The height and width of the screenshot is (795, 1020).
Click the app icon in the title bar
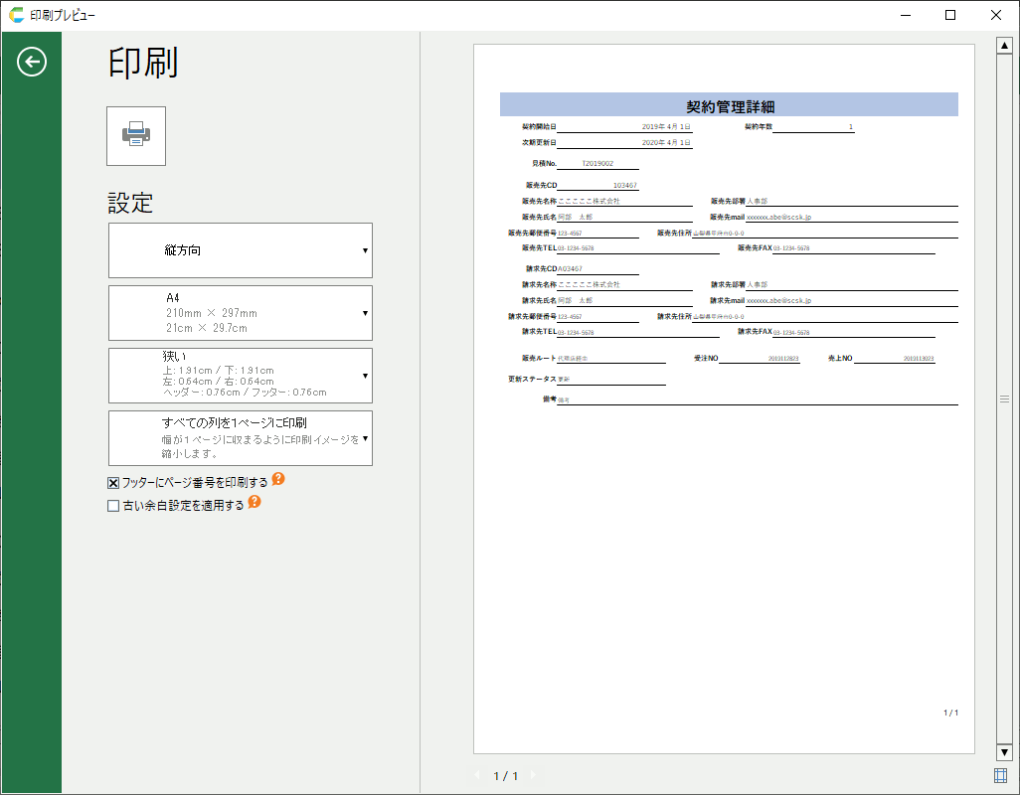click(16, 15)
